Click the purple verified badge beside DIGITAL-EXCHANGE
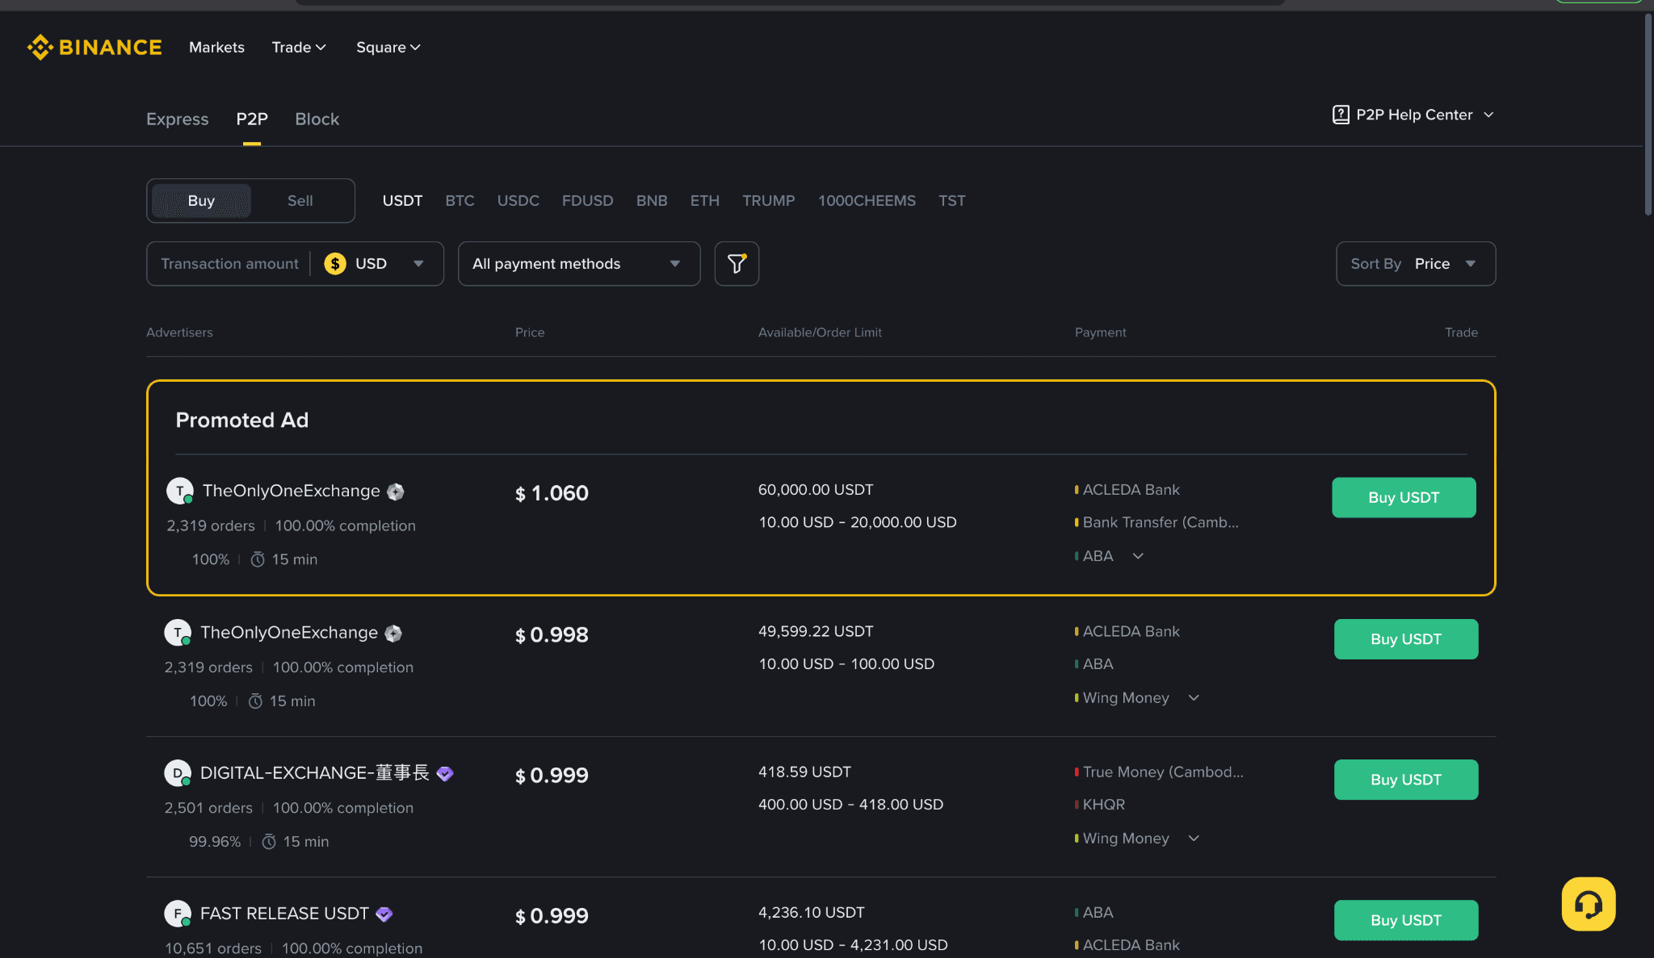 (x=445, y=773)
